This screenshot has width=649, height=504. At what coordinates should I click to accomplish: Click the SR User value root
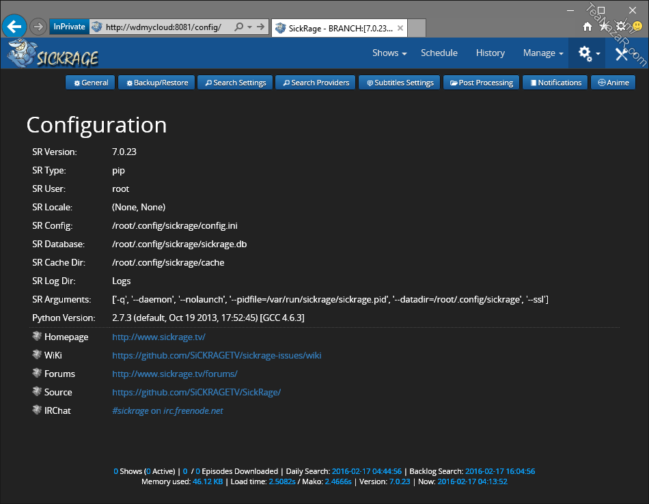coord(120,188)
